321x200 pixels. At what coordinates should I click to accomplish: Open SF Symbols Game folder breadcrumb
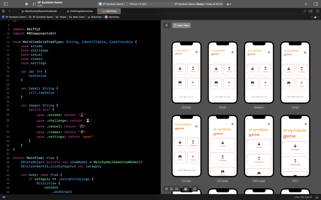pyautogui.click(x=41, y=17)
